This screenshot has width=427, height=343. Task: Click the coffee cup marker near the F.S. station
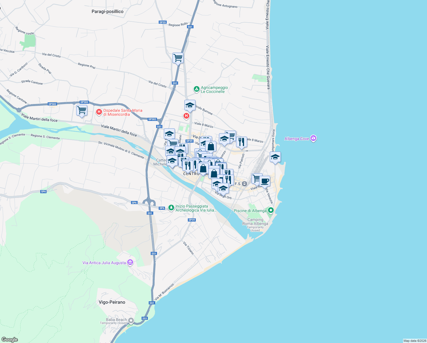coord(265,181)
